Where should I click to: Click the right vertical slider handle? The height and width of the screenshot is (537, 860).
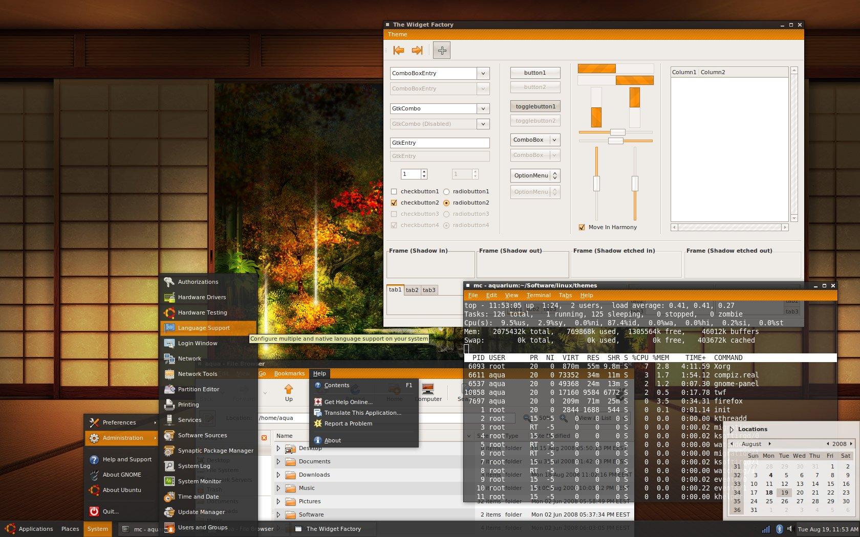point(635,184)
